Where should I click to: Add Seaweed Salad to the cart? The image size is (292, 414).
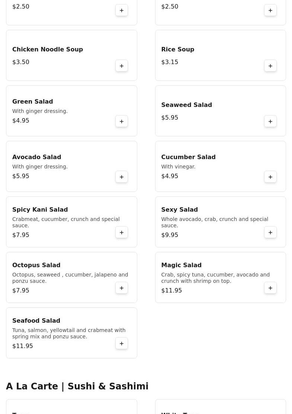click(270, 121)
